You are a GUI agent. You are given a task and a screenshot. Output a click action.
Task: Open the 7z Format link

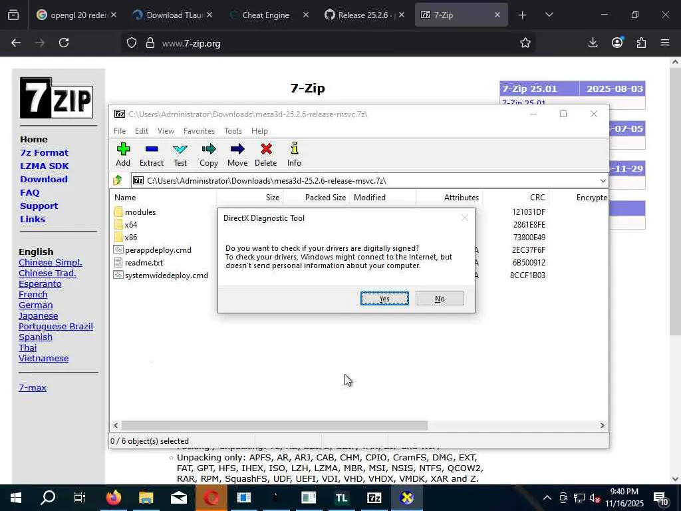tap(44, 152)
